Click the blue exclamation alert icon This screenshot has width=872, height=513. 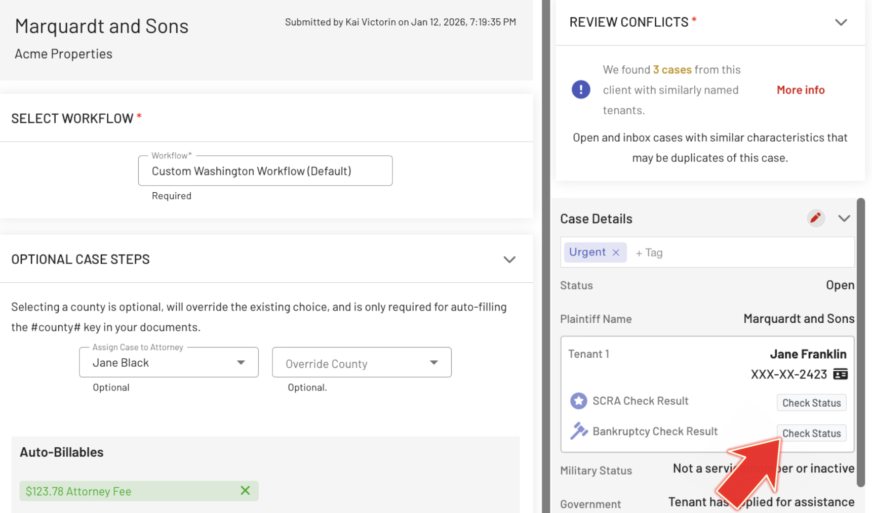[581, 90]
